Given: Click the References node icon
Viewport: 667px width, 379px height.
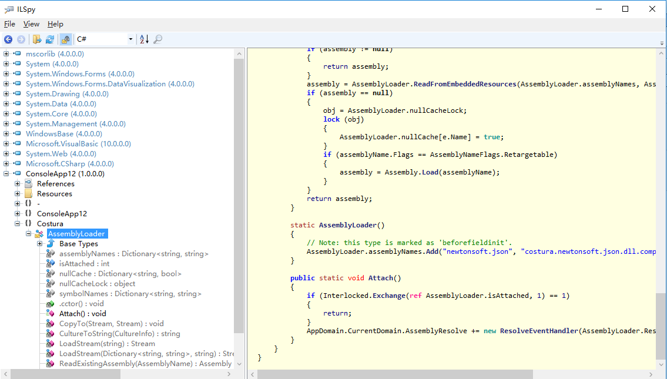Looking at the screenshot, I should click(28, 184).
